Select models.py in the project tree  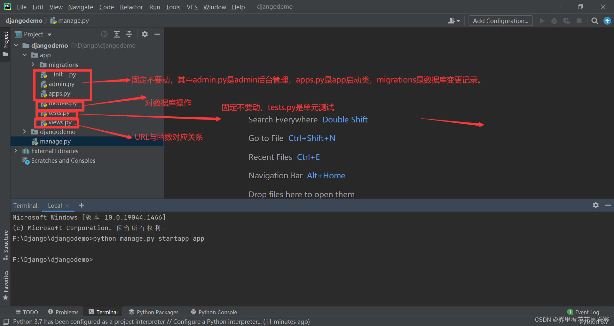coord(59,103)
